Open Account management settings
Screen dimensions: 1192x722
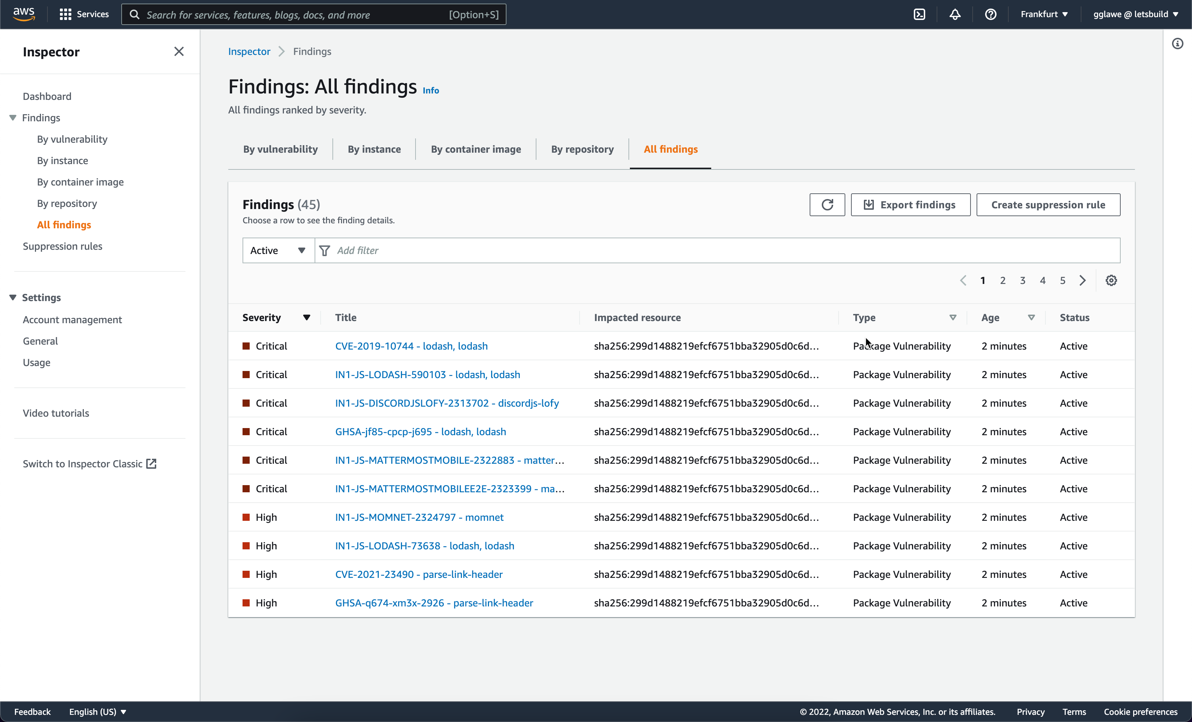[72, 320]
